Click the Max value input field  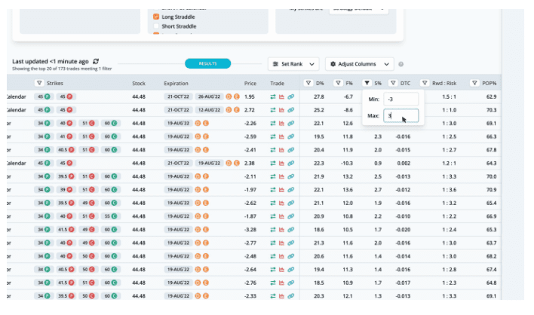400,115
